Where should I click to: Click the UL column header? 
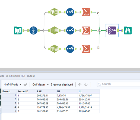point(89,91)
